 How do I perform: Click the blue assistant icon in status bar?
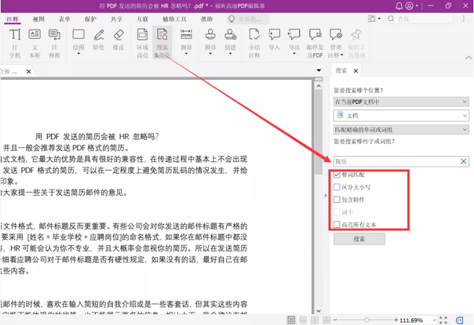coord(459,320)
